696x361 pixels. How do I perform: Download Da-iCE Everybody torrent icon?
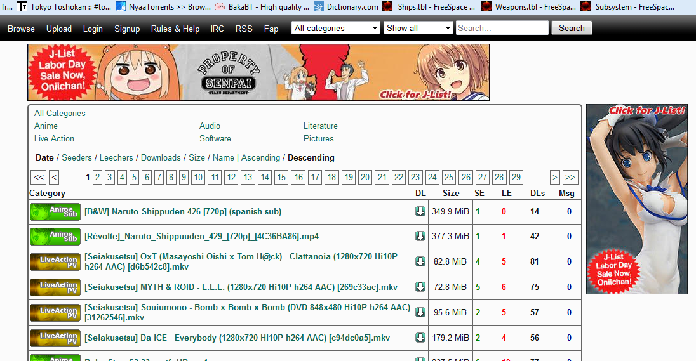420,338
